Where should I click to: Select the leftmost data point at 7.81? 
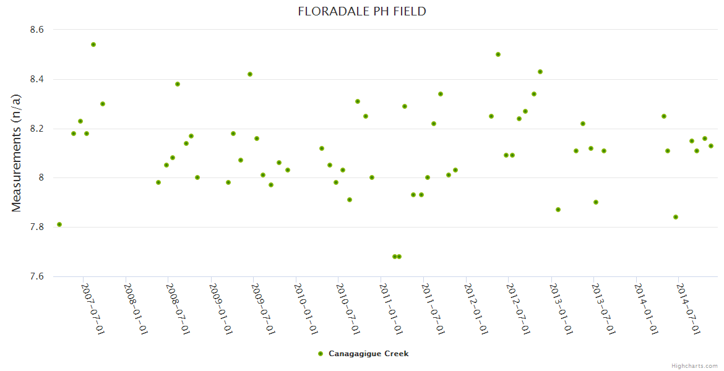tap(59, 224)
